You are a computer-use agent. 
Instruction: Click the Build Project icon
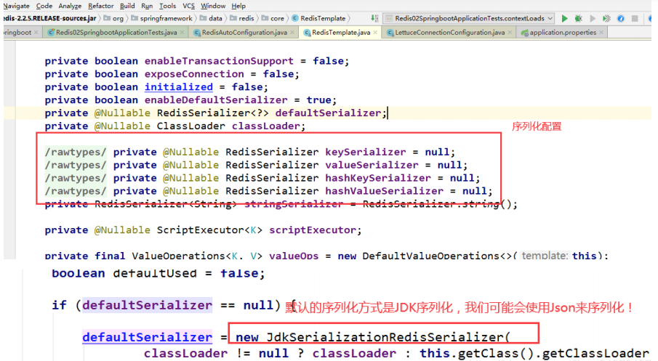tap(374, 18)
